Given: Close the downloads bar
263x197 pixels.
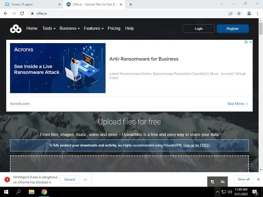Looking at the screenshot, I should (258, 179).
